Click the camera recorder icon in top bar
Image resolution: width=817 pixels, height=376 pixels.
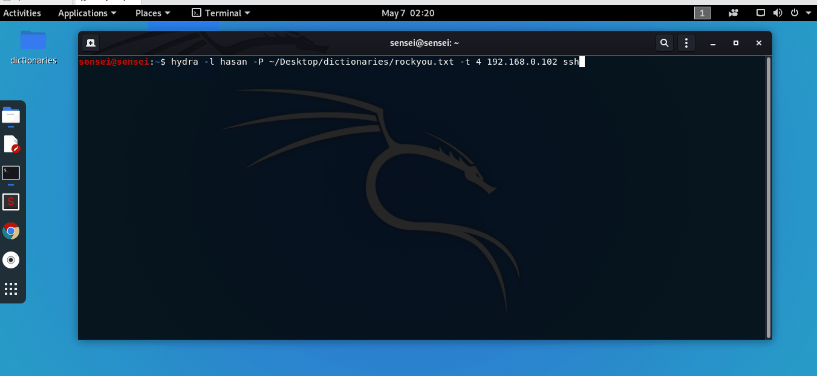(x=734, y=13)
